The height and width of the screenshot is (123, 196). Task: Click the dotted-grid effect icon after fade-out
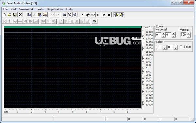coord(36,21)
